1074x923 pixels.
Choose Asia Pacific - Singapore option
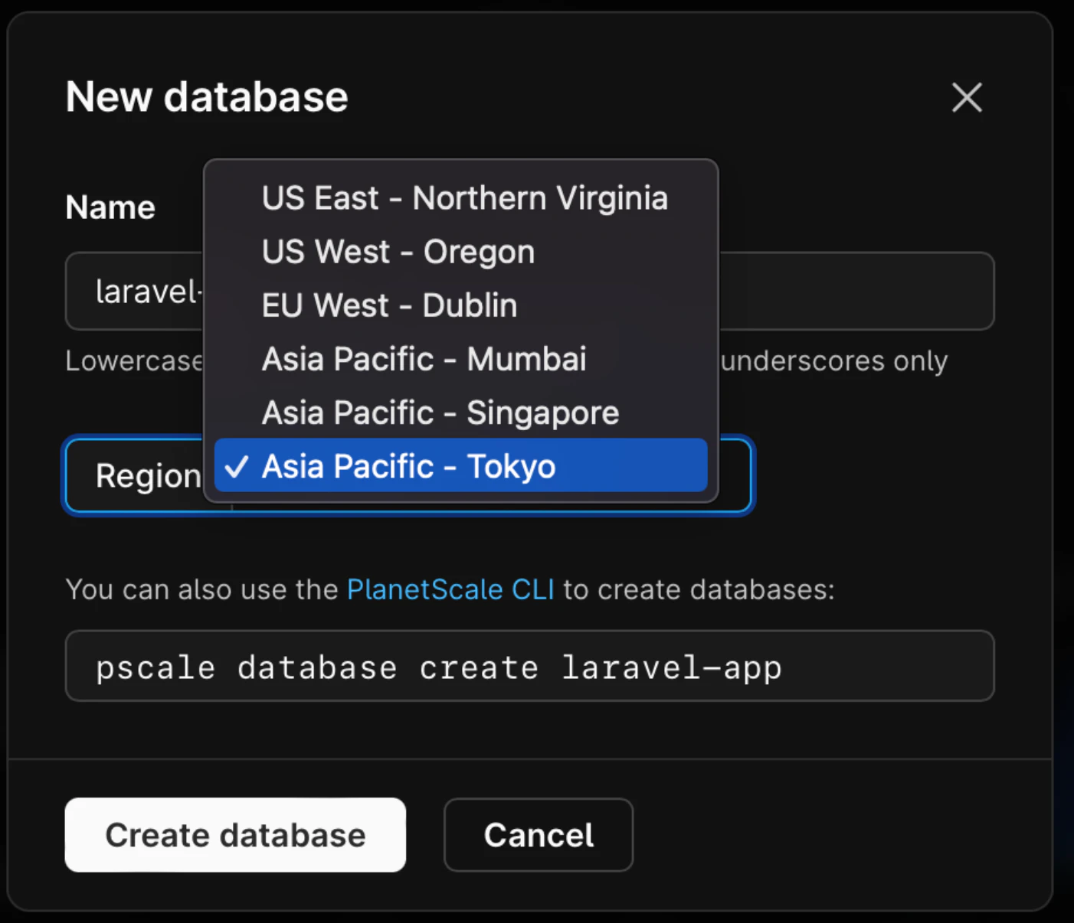pyautogui.click(x=460, y=413)
